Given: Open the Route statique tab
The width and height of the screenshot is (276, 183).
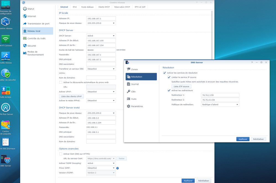Looking at the screenshot, I should 87,7.
